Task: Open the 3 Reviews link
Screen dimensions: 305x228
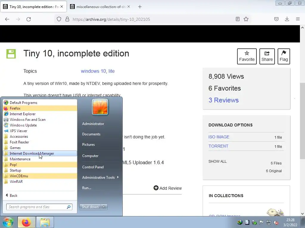Action: coord(223,100)
